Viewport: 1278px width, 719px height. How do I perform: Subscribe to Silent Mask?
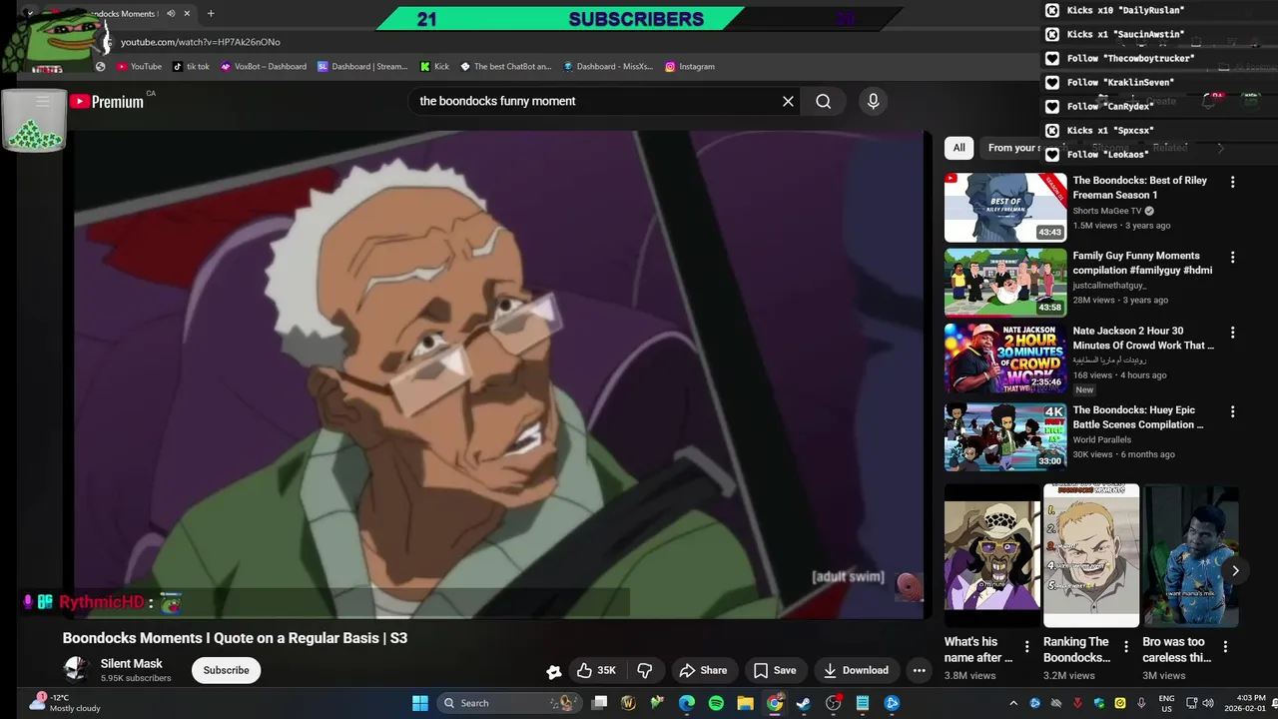227,670
